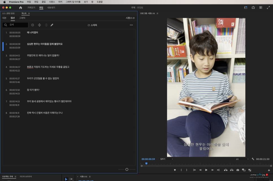Go to Out point
The image size is (273, 181).
click(x=218, y=170)
